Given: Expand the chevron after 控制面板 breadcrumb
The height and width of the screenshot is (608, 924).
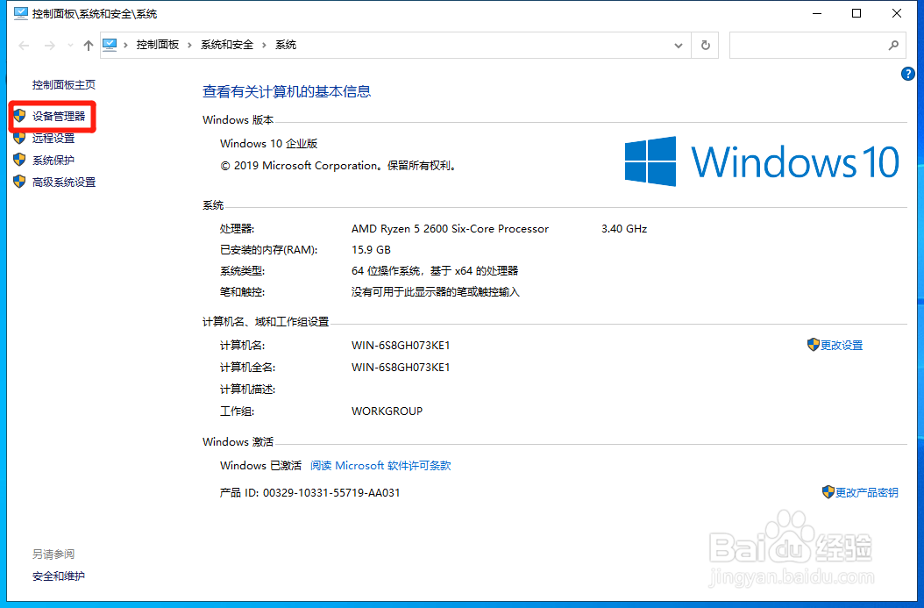Looking at the screenshot, I should [x=189, y=46].
